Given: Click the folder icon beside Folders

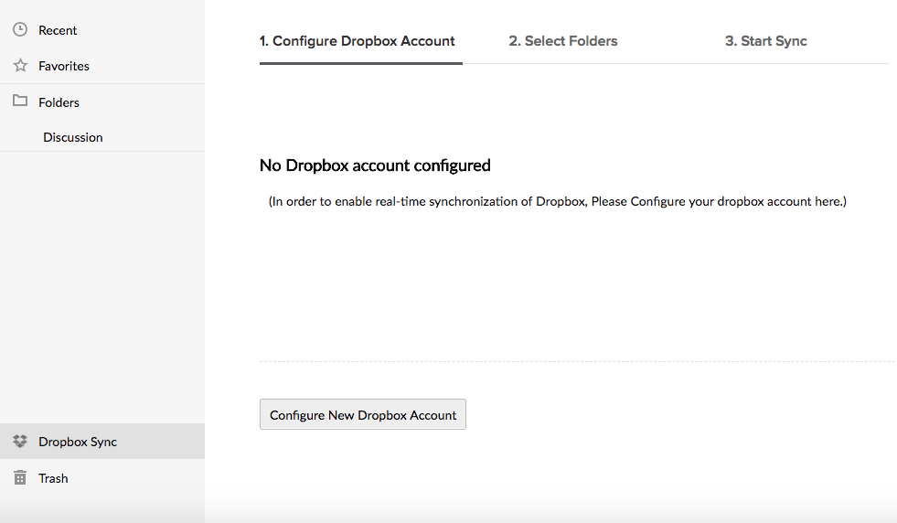Looking at the screenshot, I should pos(20,101).
